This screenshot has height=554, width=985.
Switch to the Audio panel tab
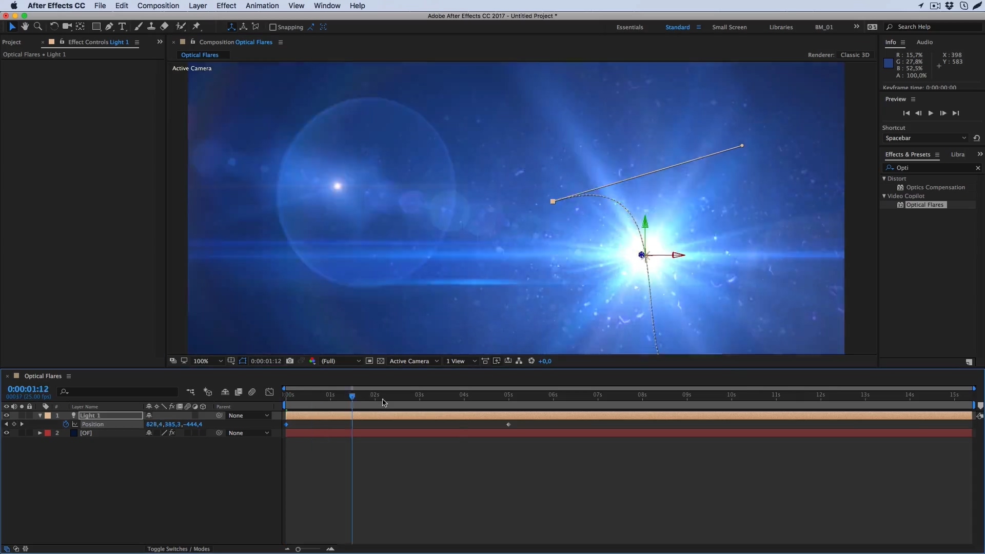pyautogui.click(x=924, y=42)
